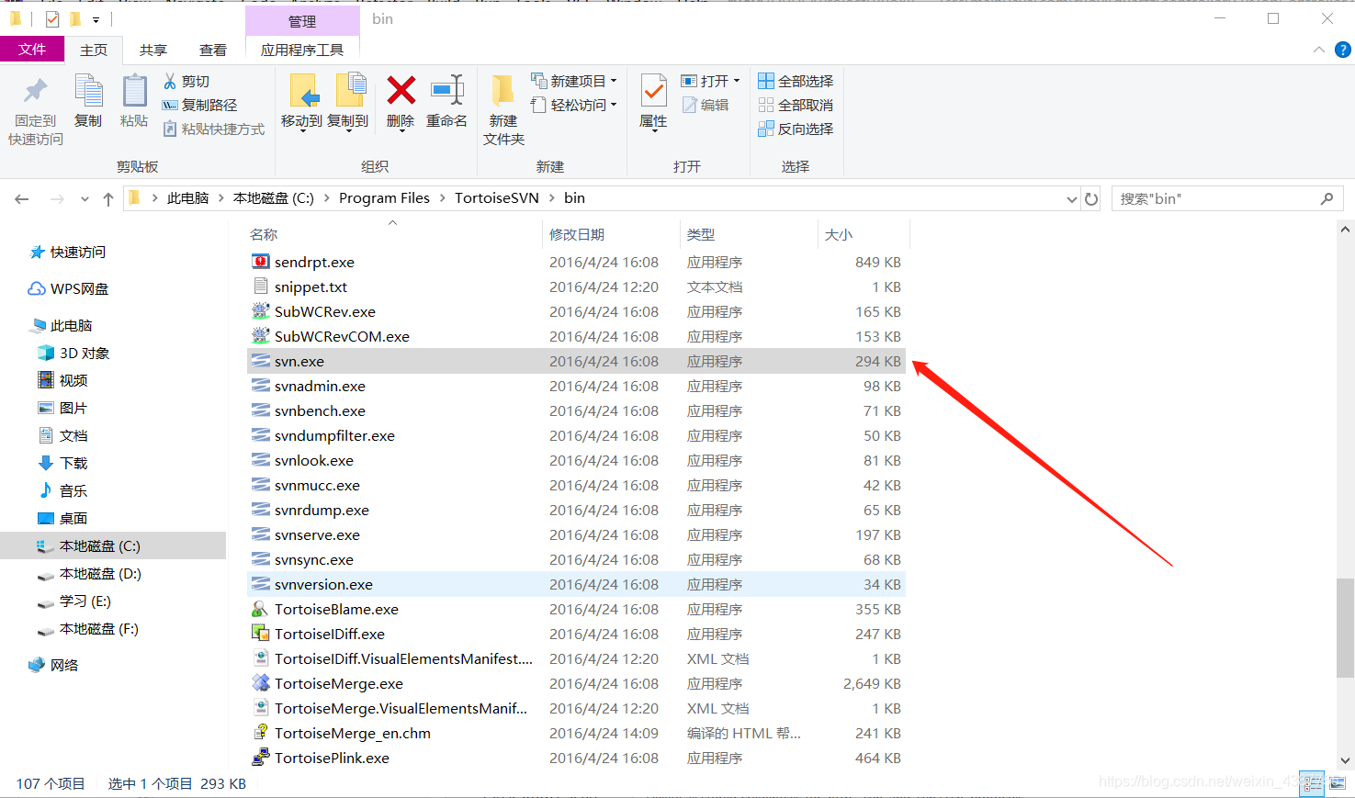Screen dimensions: 1355x798
Task: Select the snippet.txt file
Action: click(576, 287)
